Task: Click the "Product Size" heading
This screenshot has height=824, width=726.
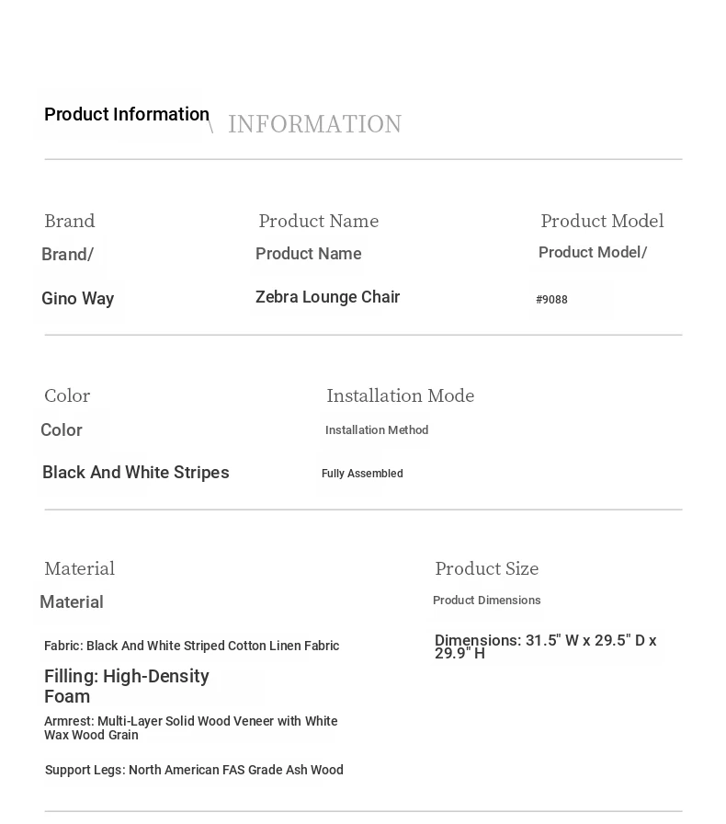Action: [486, 568]
